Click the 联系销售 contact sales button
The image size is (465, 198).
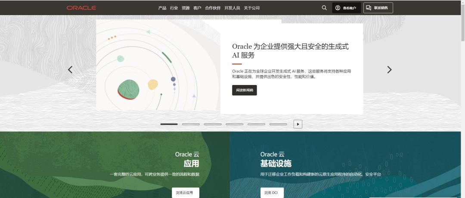(378, 8)
